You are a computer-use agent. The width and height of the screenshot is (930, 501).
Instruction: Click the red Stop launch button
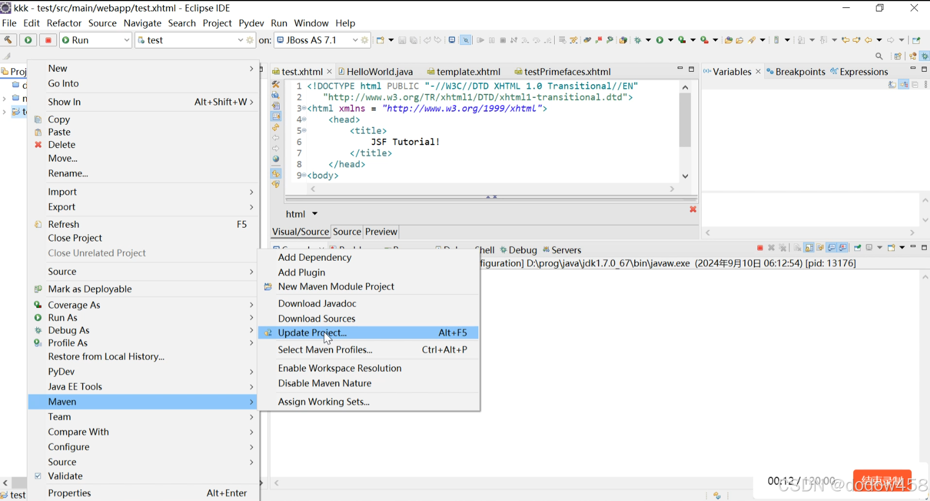[48, 40]
